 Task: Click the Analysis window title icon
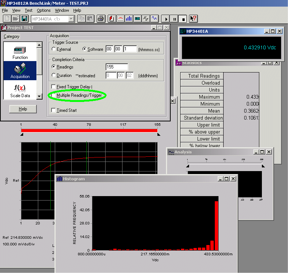[171, 152]
